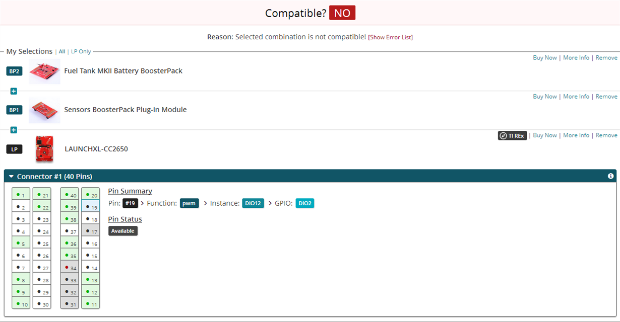
Task: Click the info icon on Connector #1 header
Action: tap(611, 176)
